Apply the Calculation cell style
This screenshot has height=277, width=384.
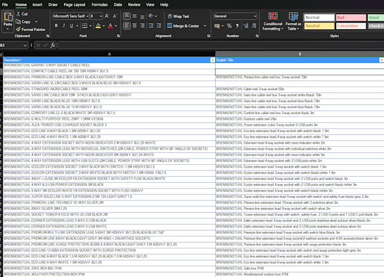tap(351, 26)
